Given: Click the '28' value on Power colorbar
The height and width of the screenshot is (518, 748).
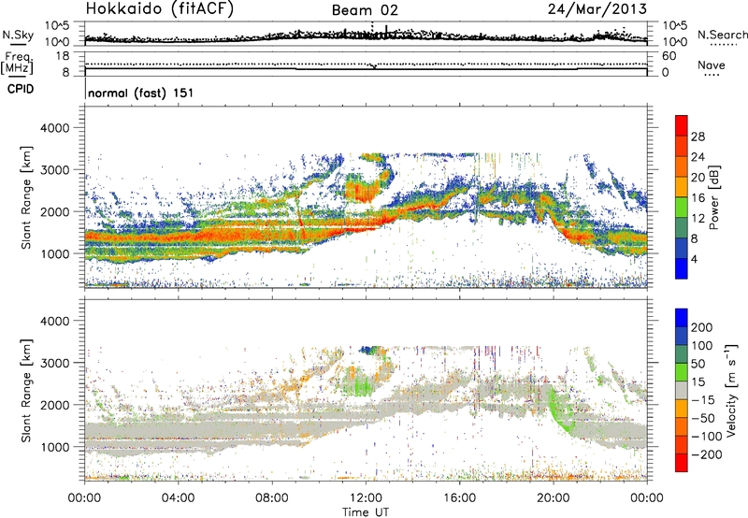Looking at the screenshot, I should coord(698,137).
